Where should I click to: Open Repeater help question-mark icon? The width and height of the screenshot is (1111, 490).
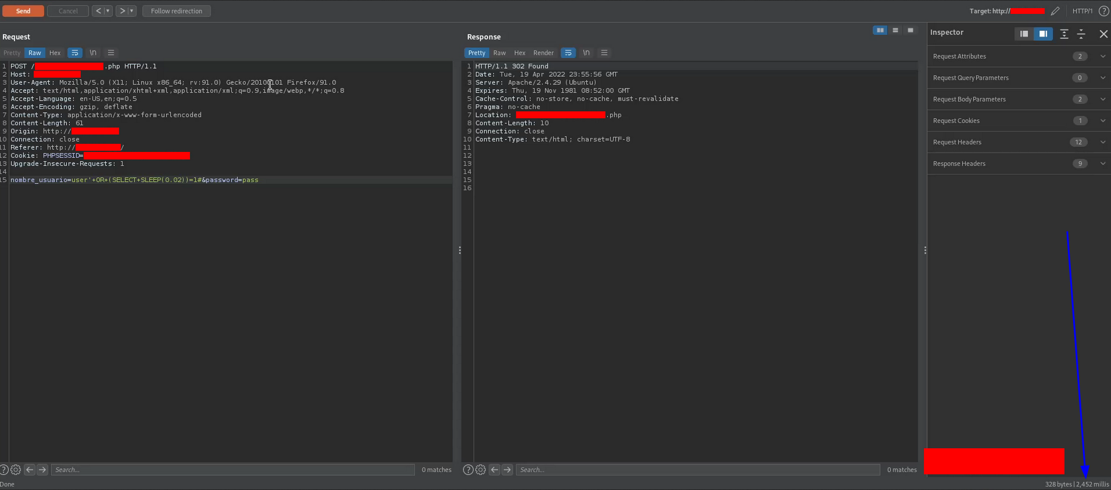[1103, 11]
